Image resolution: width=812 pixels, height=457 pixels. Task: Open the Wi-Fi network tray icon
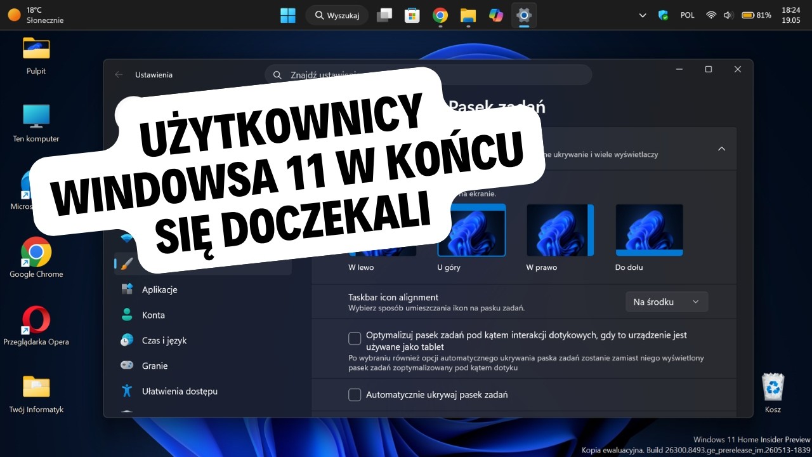(x=711, y=15)
